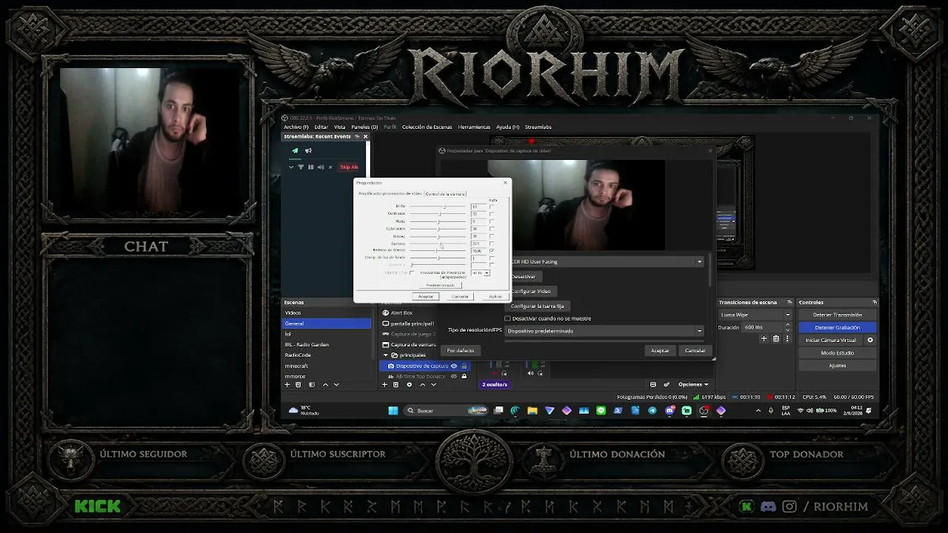
Task: Open the scene transition type dropdown
Action: point(755,315)
